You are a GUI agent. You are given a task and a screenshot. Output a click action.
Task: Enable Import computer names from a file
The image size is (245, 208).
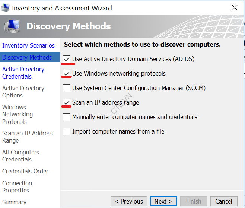67,132
